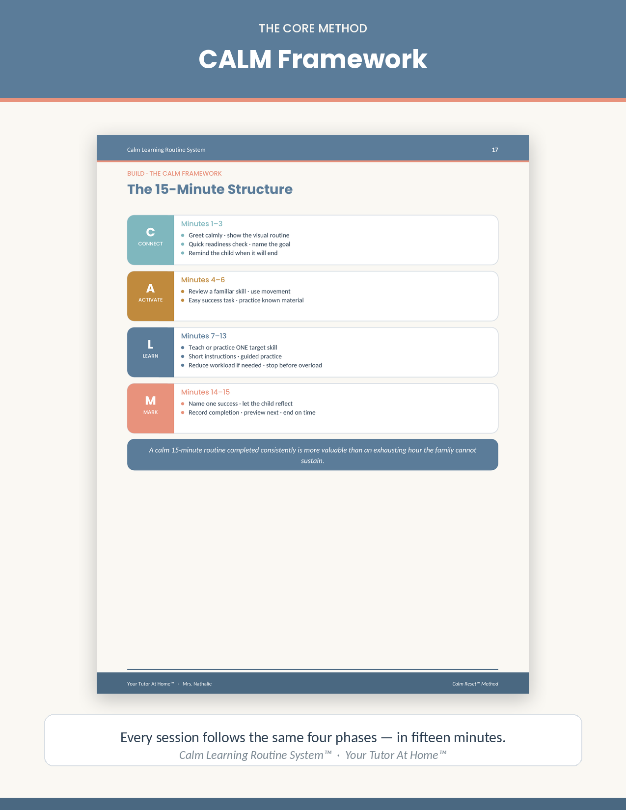Click 'Reduce workload if needed' bullet line

click(255, 365)
